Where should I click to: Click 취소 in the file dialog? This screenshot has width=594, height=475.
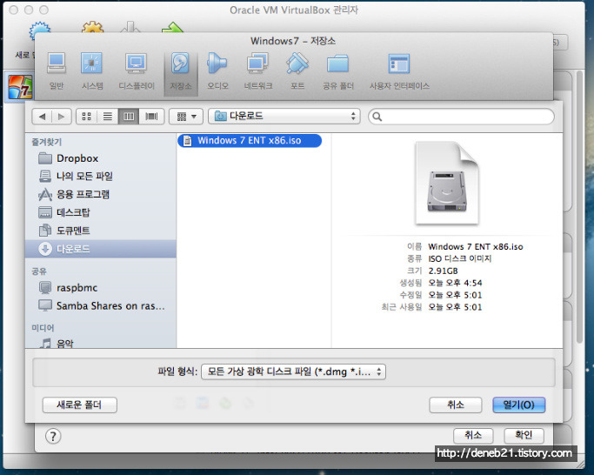click(x=456, y=405)
